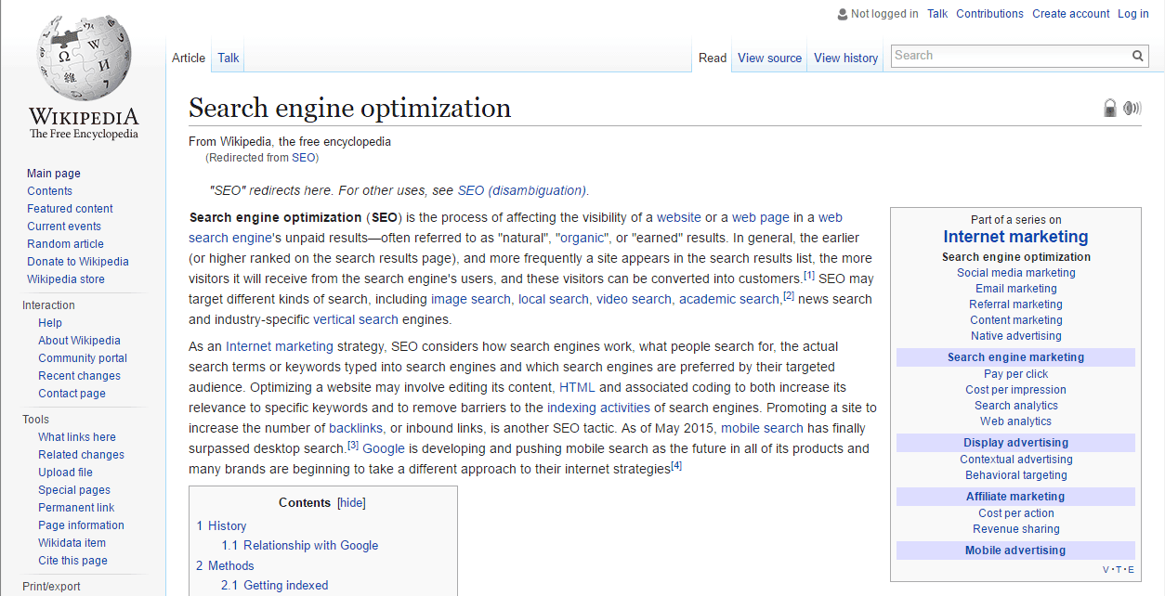This screenshot has width=1165, height=596.
Task: Follow the web page link
Action: (x=760, y=217)
